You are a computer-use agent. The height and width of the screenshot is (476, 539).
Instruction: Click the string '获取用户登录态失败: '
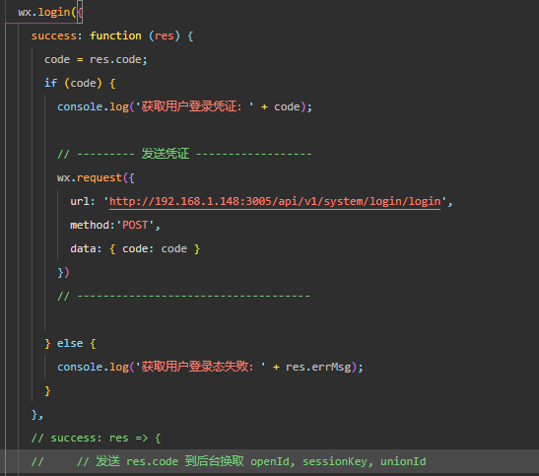(x=201, y=367)
